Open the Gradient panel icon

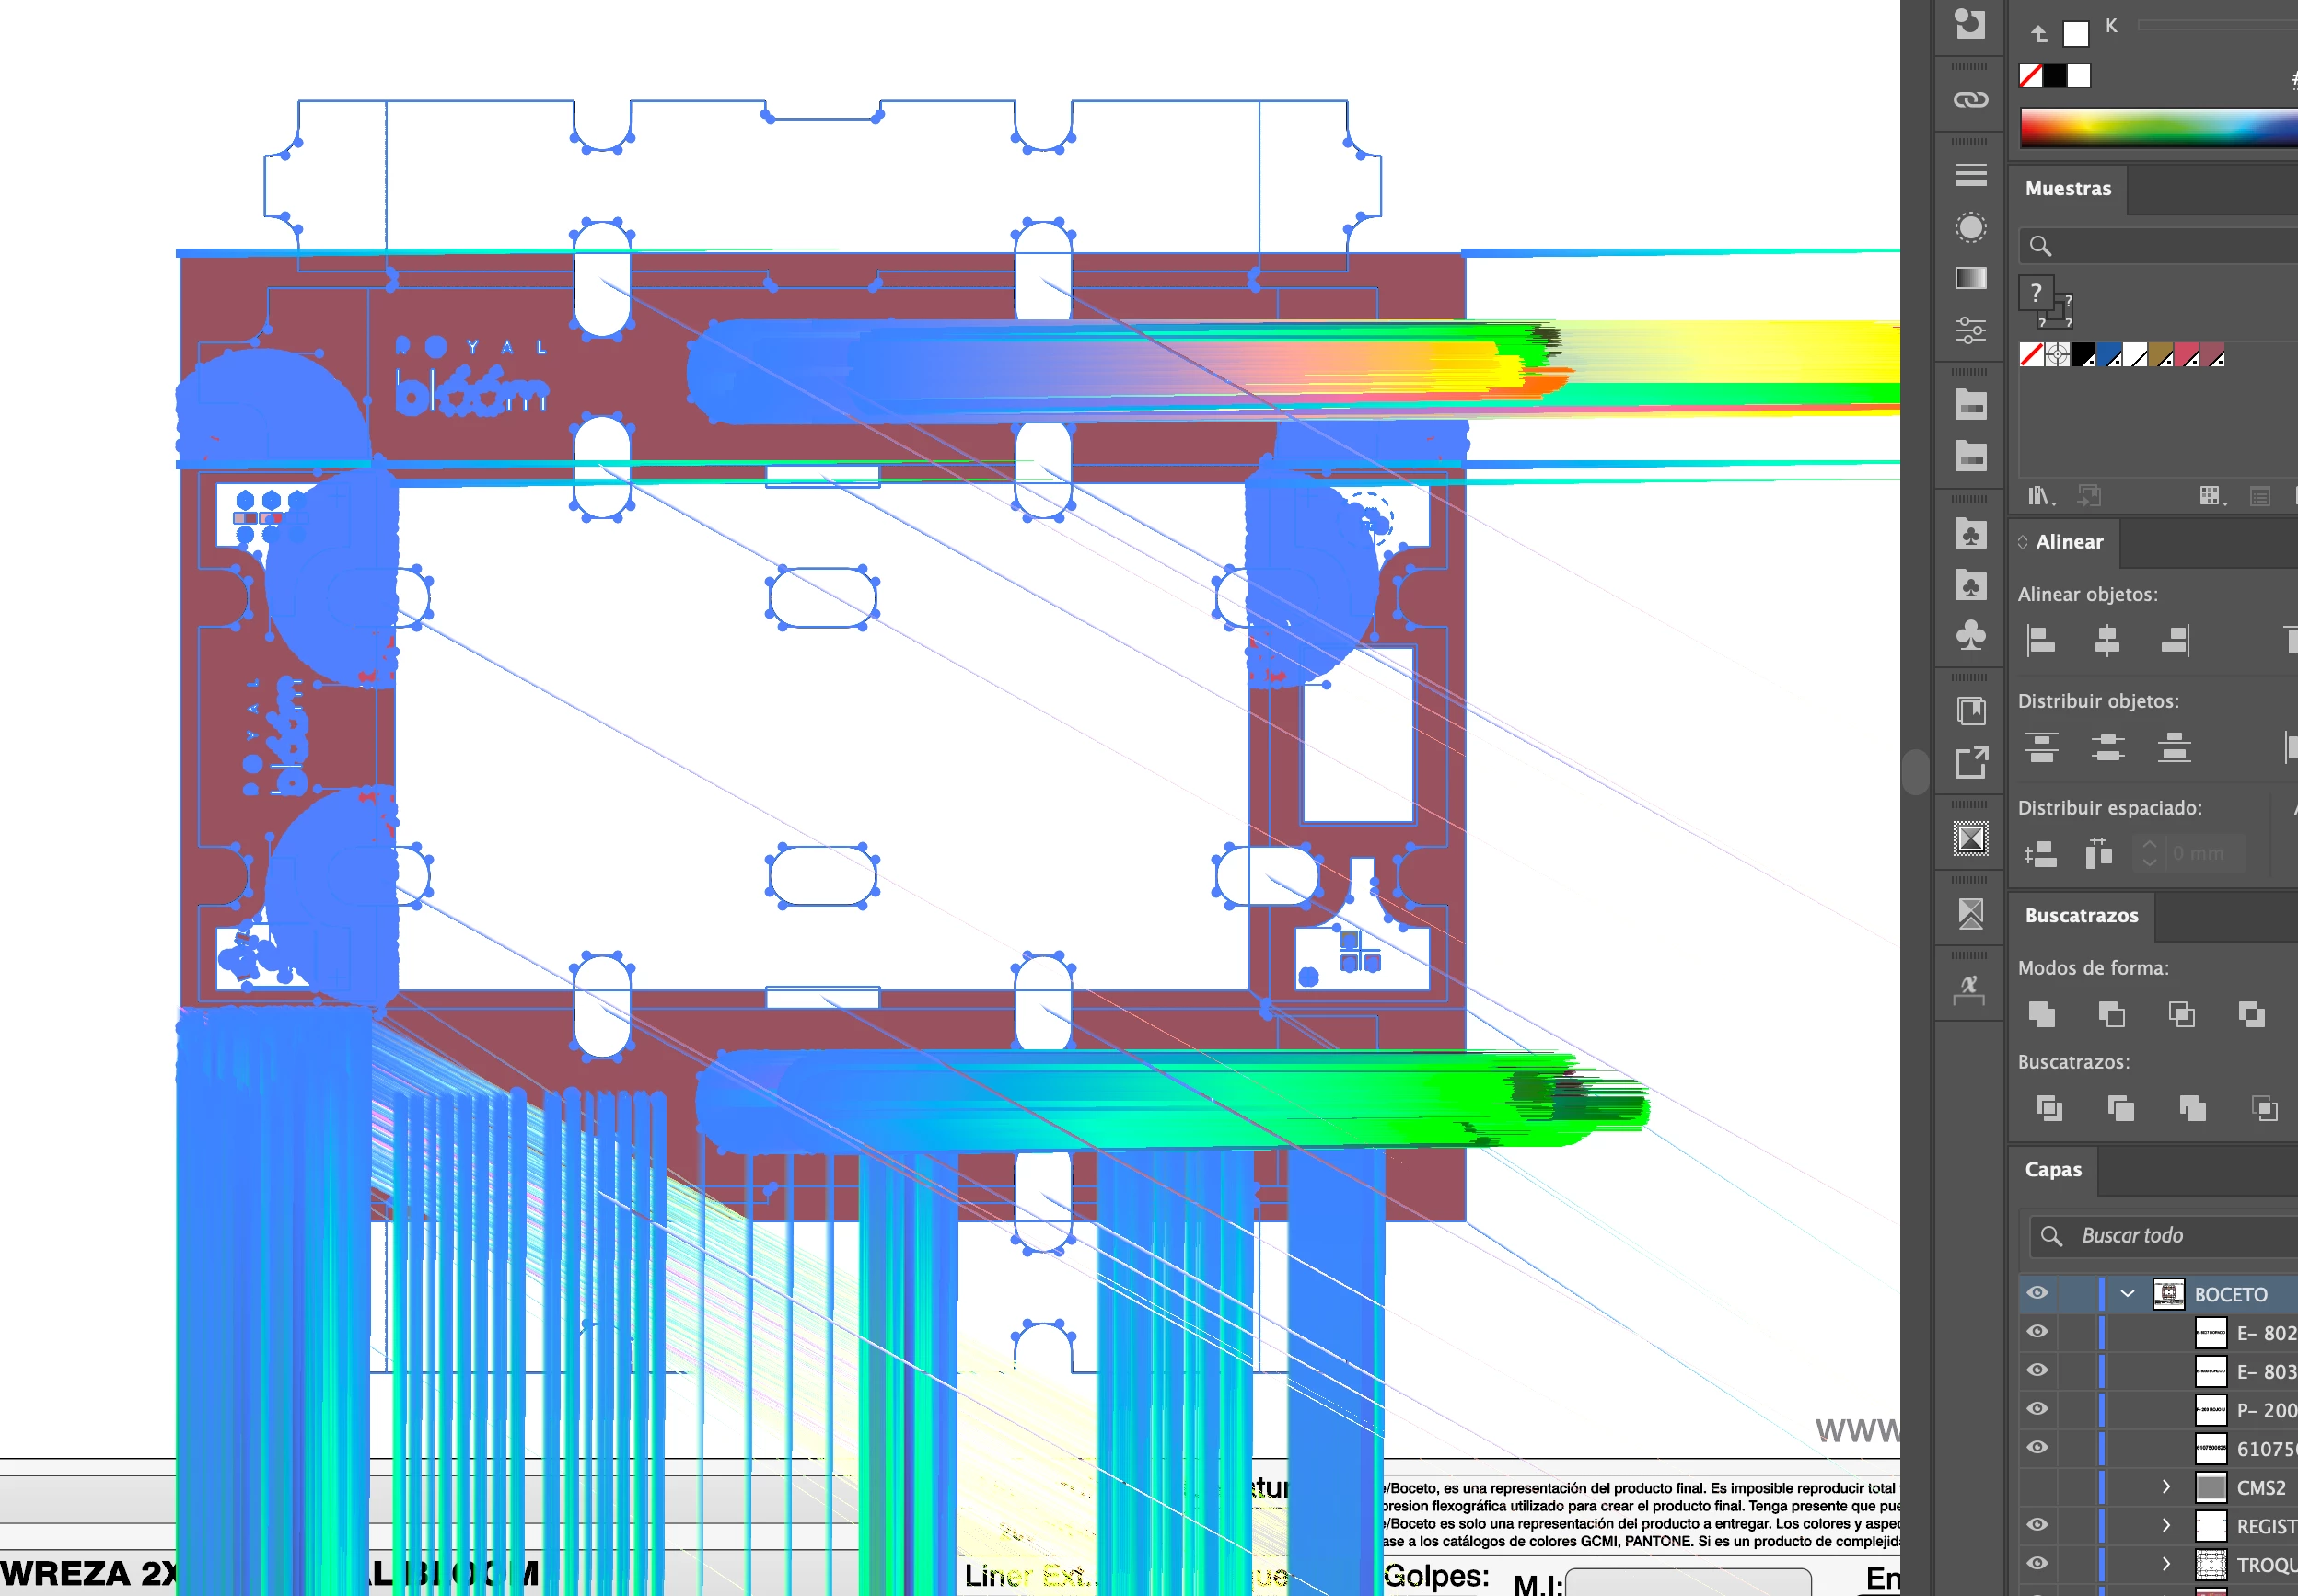click(1970, 278)
